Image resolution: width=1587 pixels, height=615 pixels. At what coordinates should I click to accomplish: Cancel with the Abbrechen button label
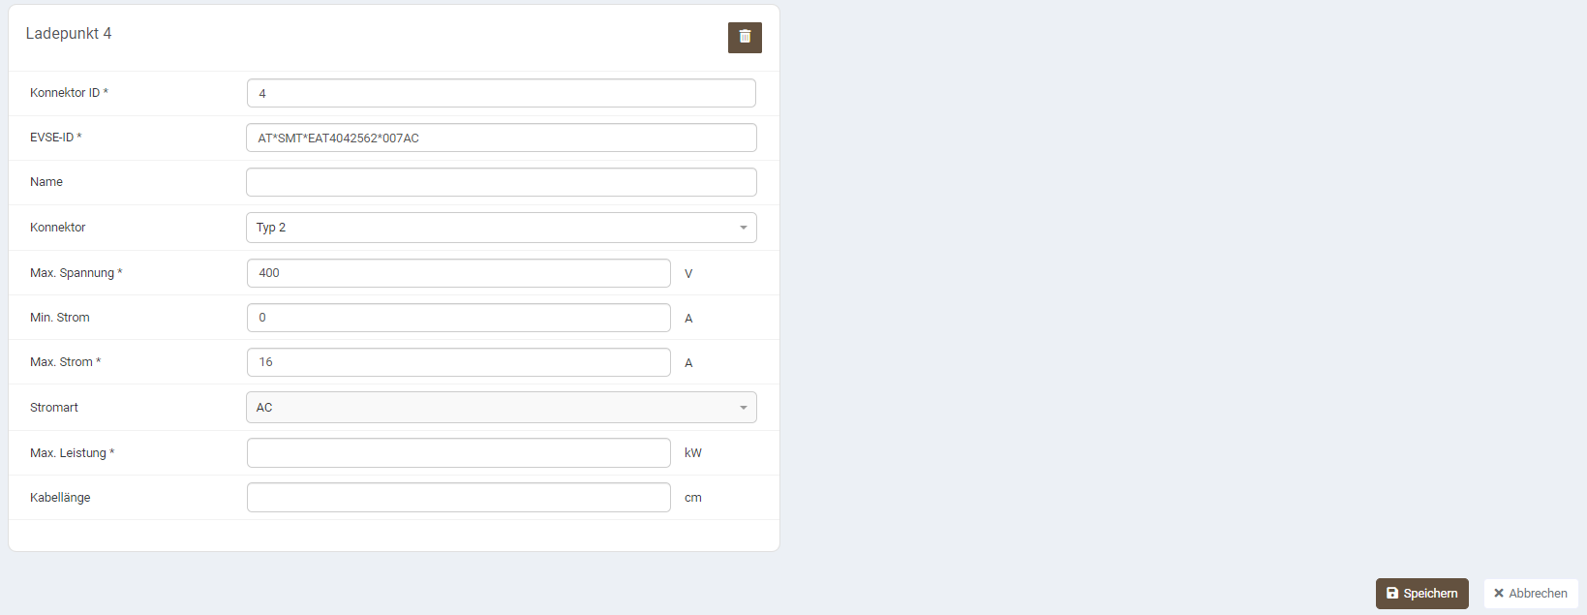click(x=1538, y=594)
